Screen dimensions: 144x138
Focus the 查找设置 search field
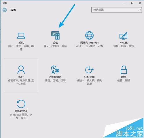click(x=117, y=10)
